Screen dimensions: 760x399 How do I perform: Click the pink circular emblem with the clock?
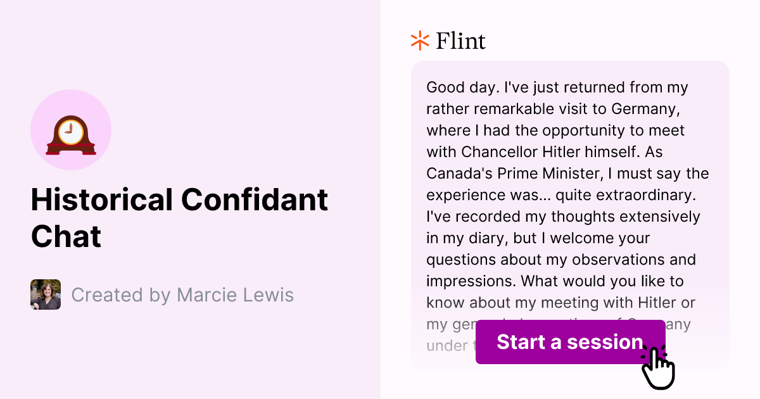click(x=71, y=129)
